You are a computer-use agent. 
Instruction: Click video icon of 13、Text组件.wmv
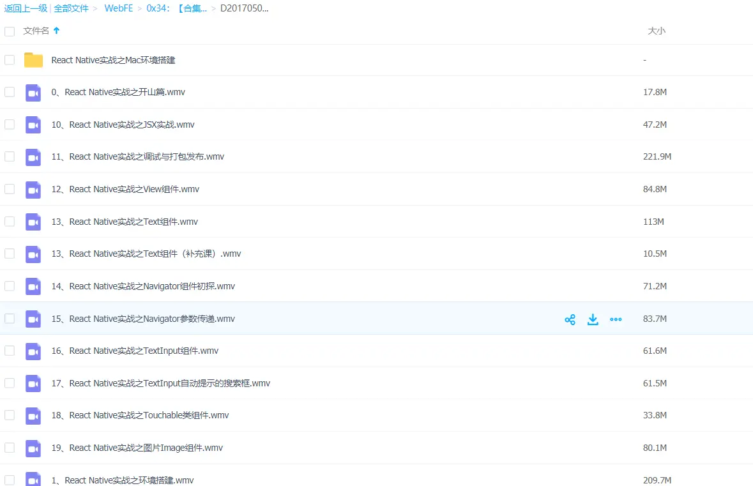point(33,222)
